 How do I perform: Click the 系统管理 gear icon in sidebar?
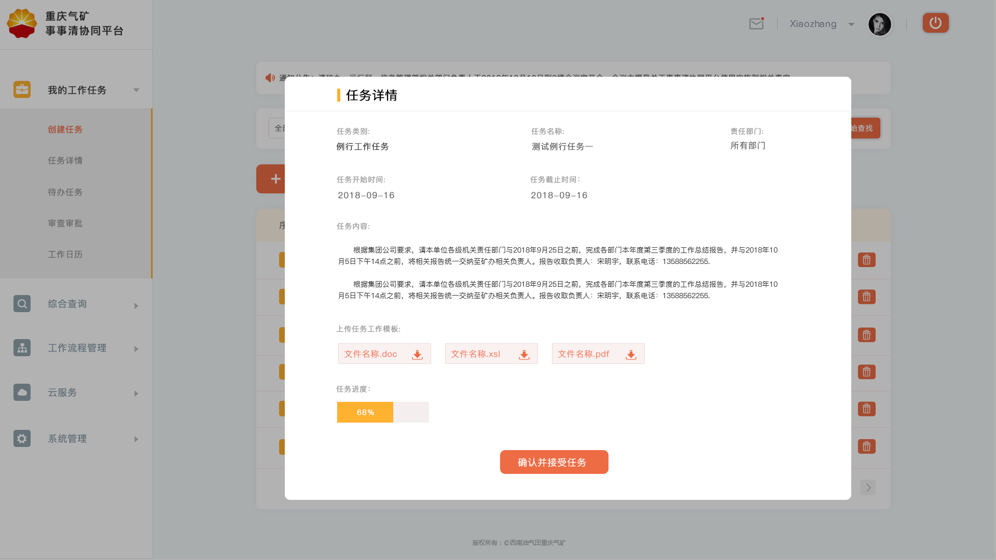22,439
